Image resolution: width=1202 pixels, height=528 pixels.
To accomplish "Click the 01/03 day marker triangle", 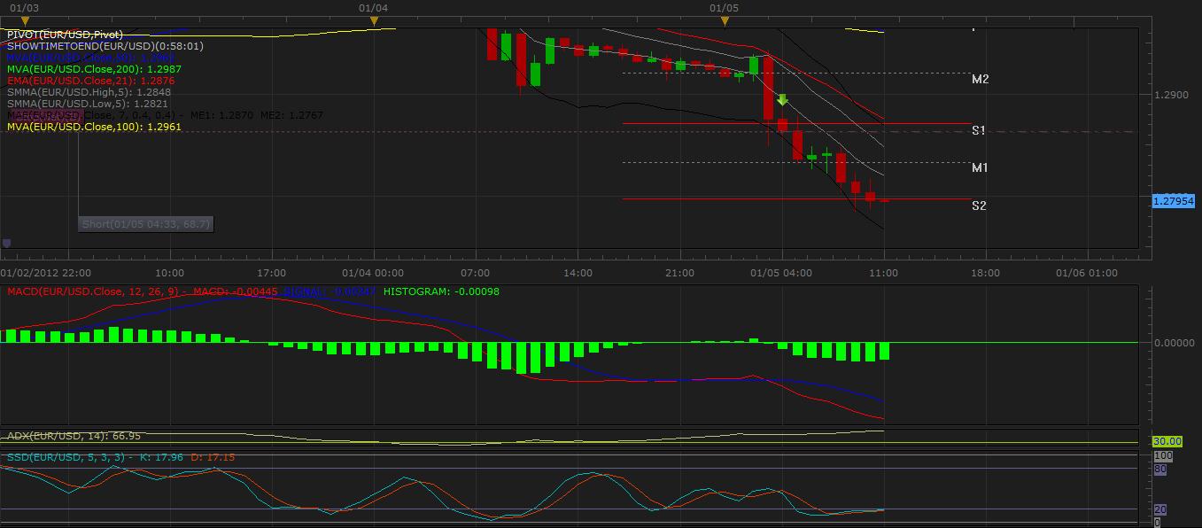I will [x=24, y=20].
